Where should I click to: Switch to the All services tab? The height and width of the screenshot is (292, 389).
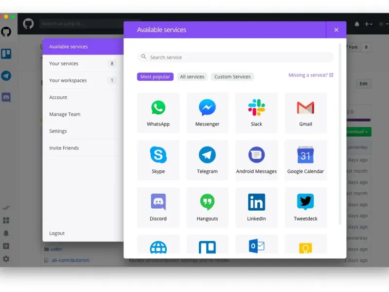[x=192, y=77]
